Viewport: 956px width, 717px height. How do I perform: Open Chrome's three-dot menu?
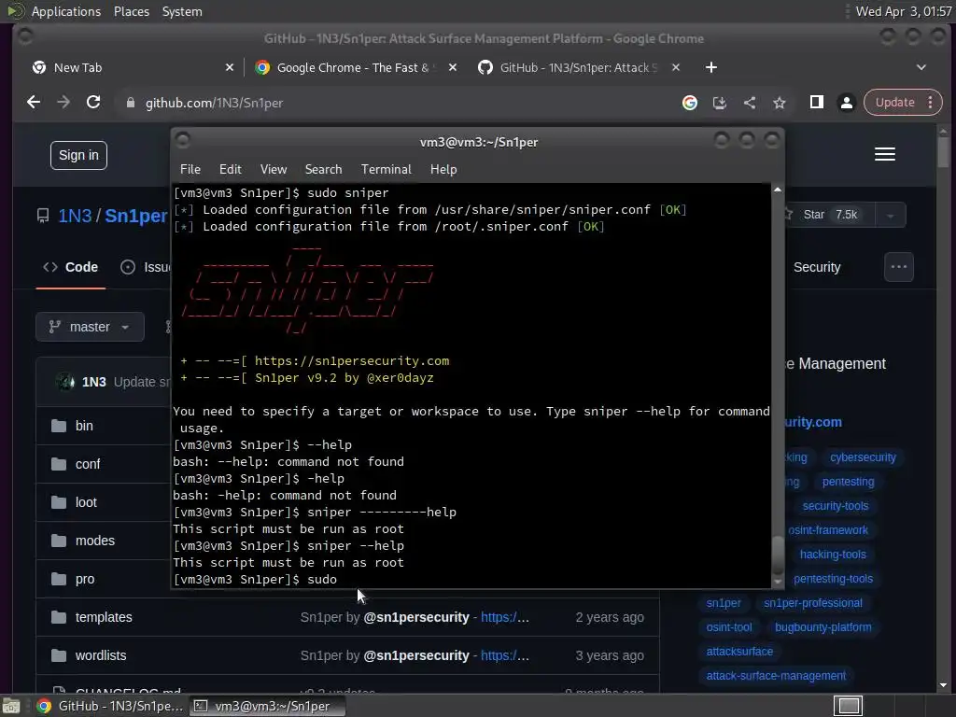coord(931,103)
